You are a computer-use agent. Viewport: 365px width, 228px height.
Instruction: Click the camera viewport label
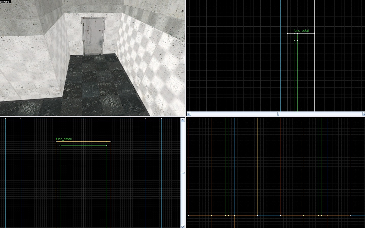coord(5,2)
